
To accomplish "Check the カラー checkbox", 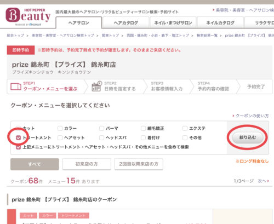I will point(60,128).
